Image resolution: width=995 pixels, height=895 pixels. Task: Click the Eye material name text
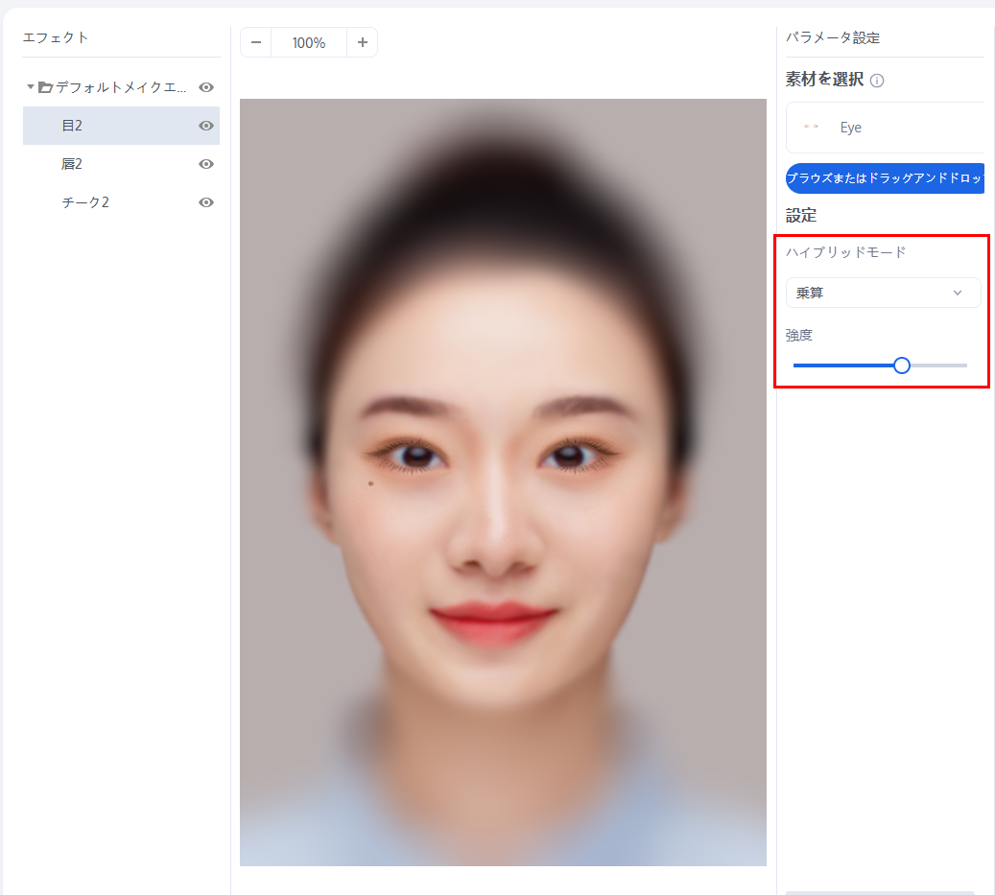(x=850, y=128)
